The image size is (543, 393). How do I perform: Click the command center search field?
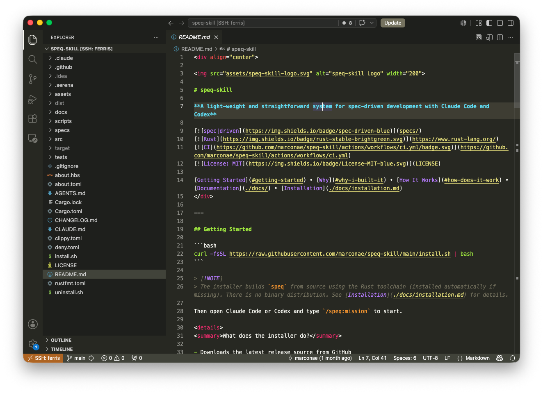click(263, 23)
